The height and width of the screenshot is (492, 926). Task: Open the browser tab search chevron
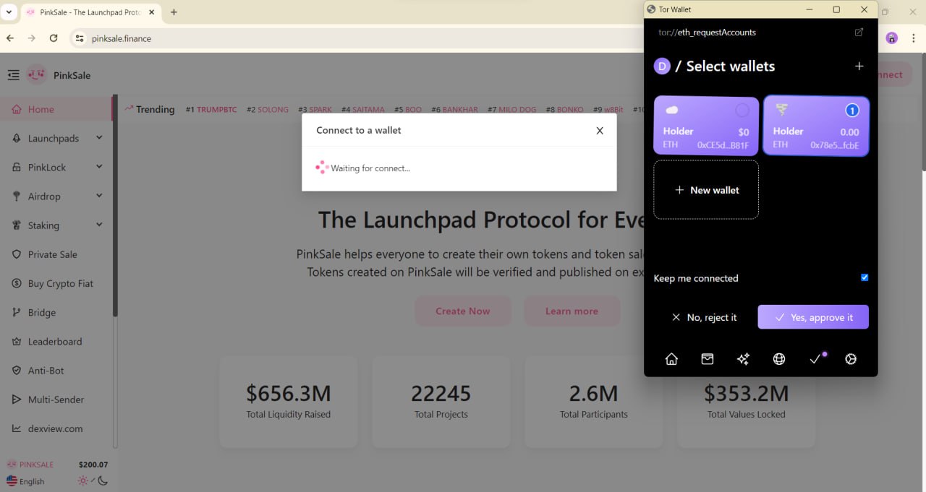click(9, 12)
